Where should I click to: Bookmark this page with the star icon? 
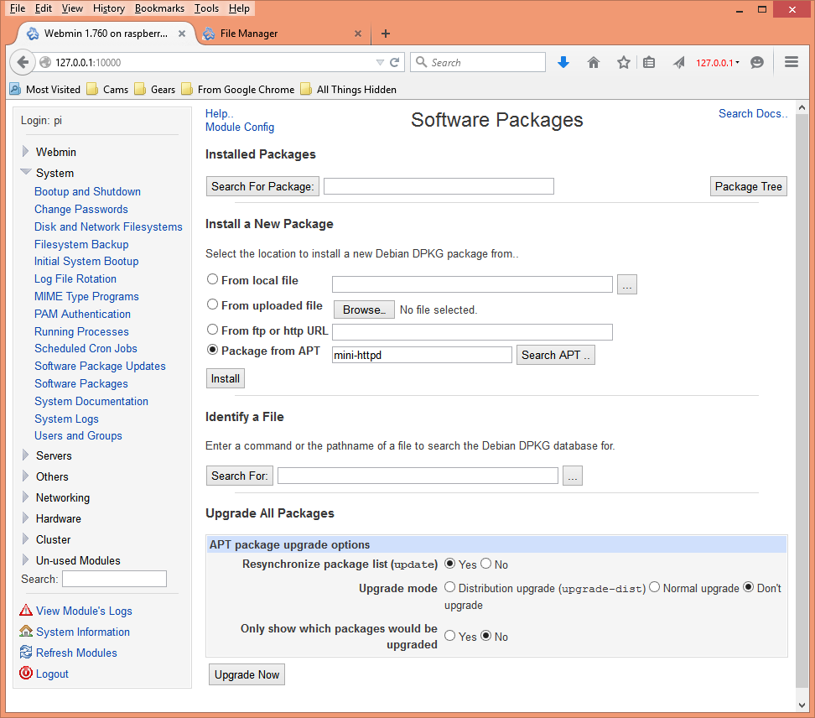point(623,63)
